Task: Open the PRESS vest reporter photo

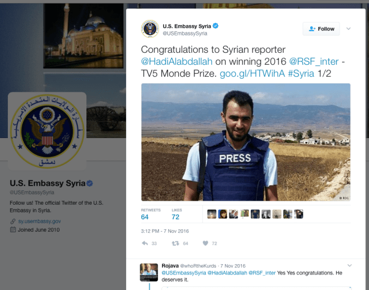Action: pyautogui.click(x=245, y=142)
